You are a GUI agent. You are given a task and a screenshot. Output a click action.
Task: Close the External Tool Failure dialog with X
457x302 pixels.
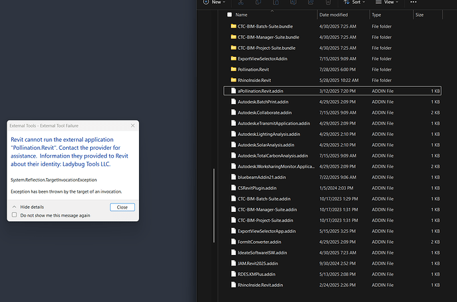133,126
